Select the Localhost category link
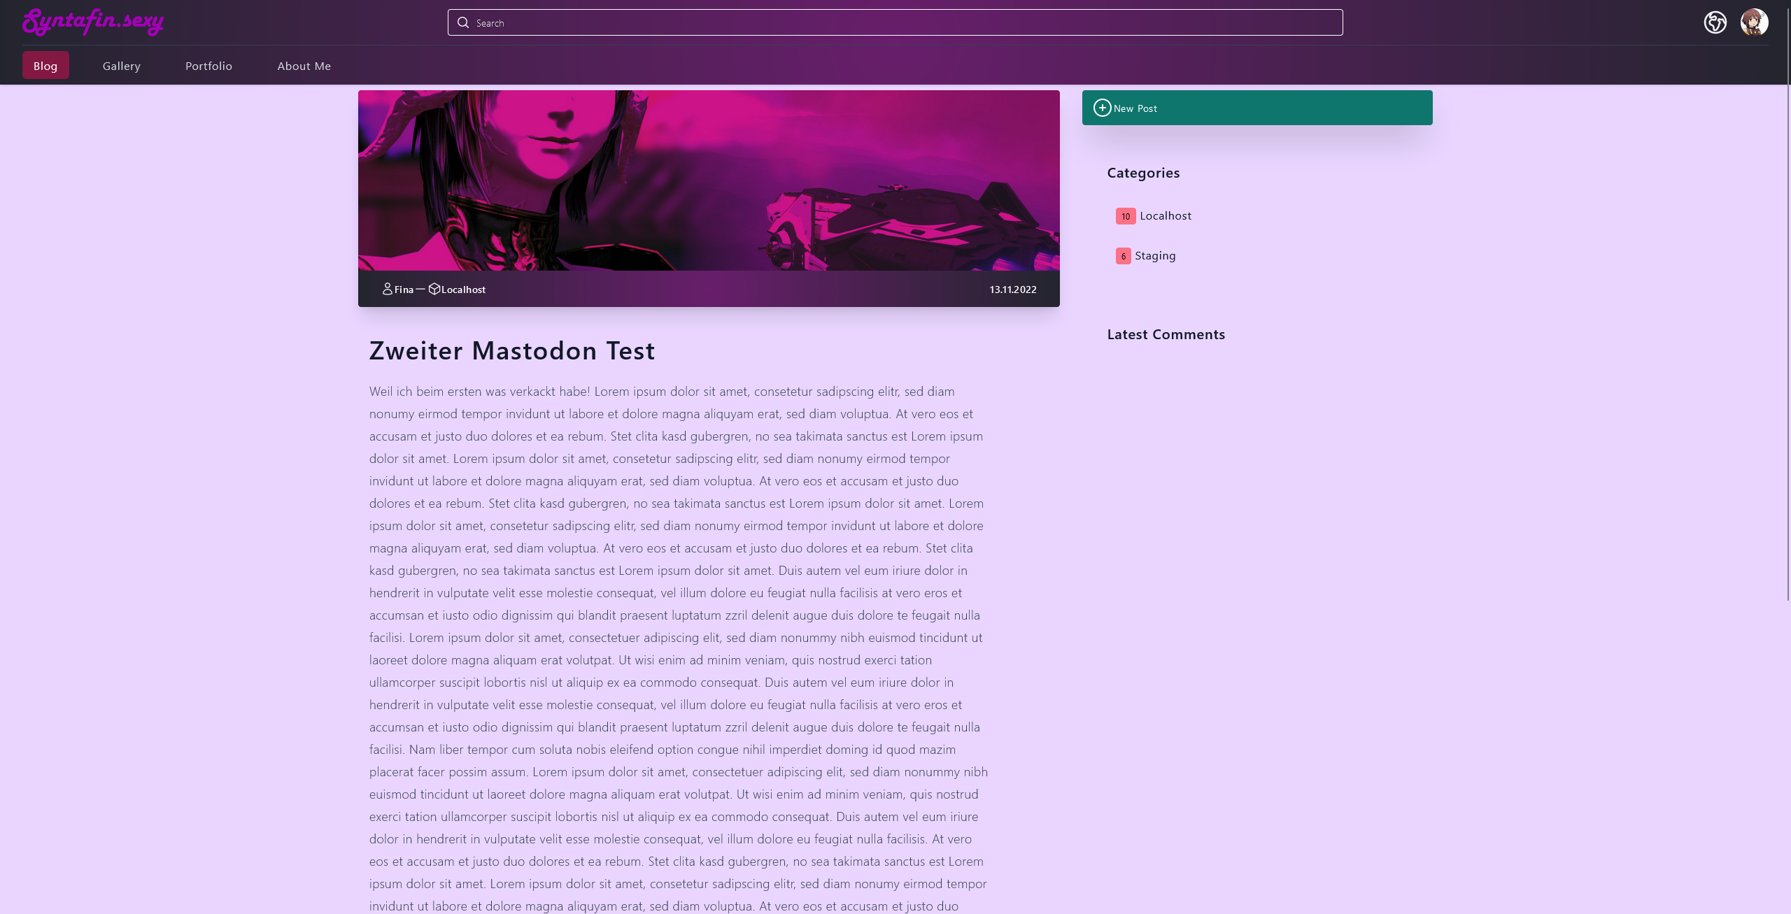The height and width of the screenshot is (914, 1791). [1166, 216]
